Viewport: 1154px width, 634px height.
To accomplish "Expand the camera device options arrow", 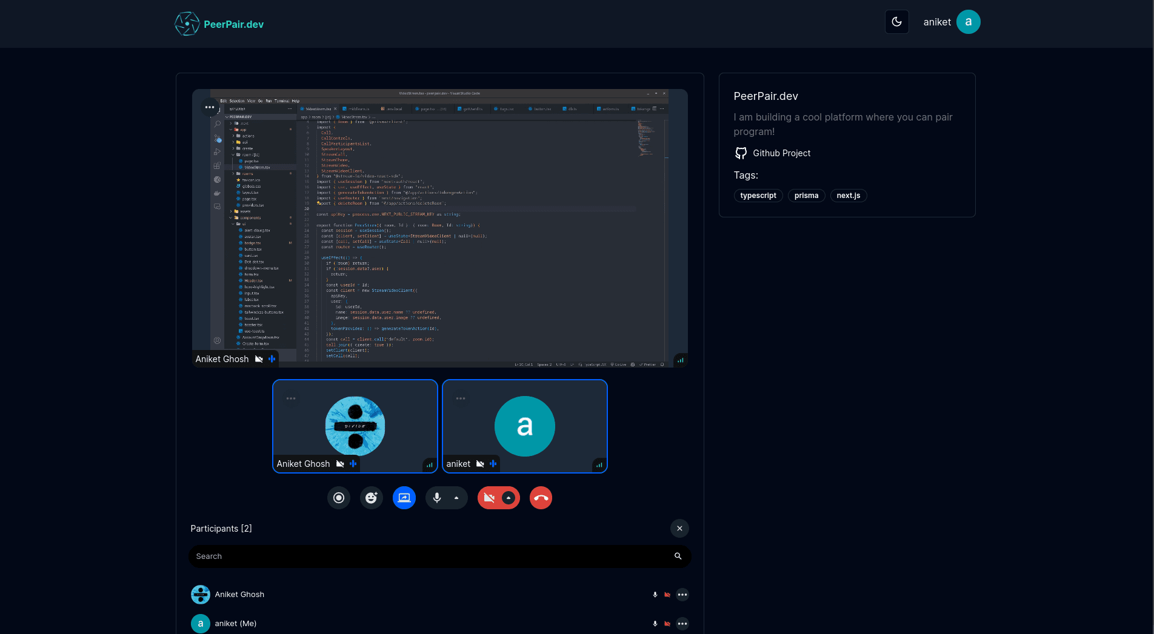I will click(x=509, y=498).
